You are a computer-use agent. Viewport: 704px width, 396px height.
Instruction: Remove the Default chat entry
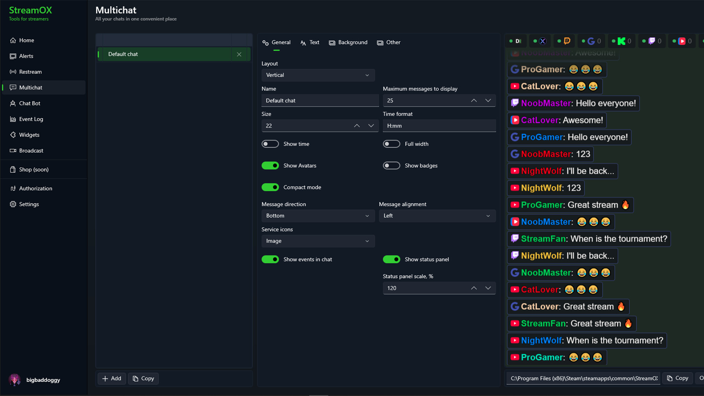[x=239, y=54]
